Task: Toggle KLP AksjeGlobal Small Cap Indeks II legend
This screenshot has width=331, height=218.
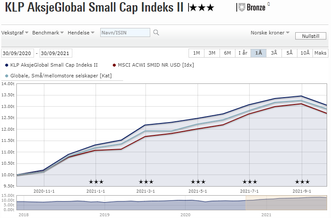Action: pos(51,65)
